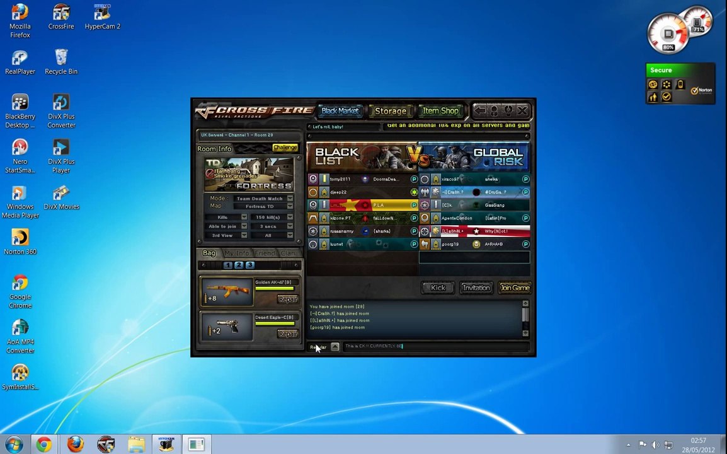Click the axe emblem icon beside poorg19

click(425, 244)
